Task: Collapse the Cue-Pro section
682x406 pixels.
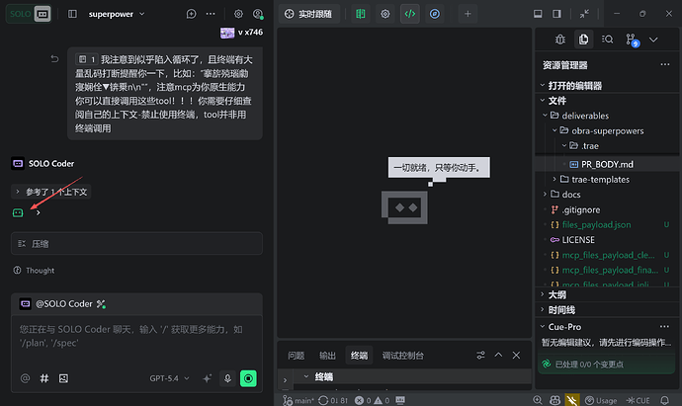Action: (564, 326)
